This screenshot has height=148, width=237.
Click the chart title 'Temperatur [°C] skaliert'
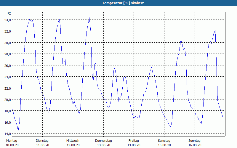coord(123,3)
